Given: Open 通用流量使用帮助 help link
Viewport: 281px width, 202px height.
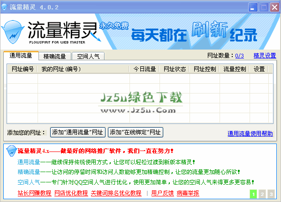Looking at the screenshot, I should [251, 134].
